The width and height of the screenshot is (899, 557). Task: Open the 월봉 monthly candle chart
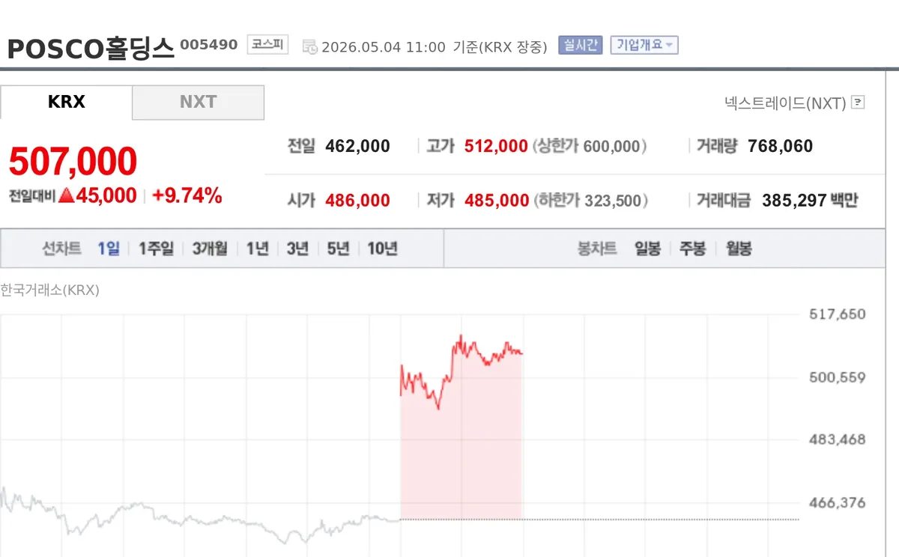pos(739,249)
